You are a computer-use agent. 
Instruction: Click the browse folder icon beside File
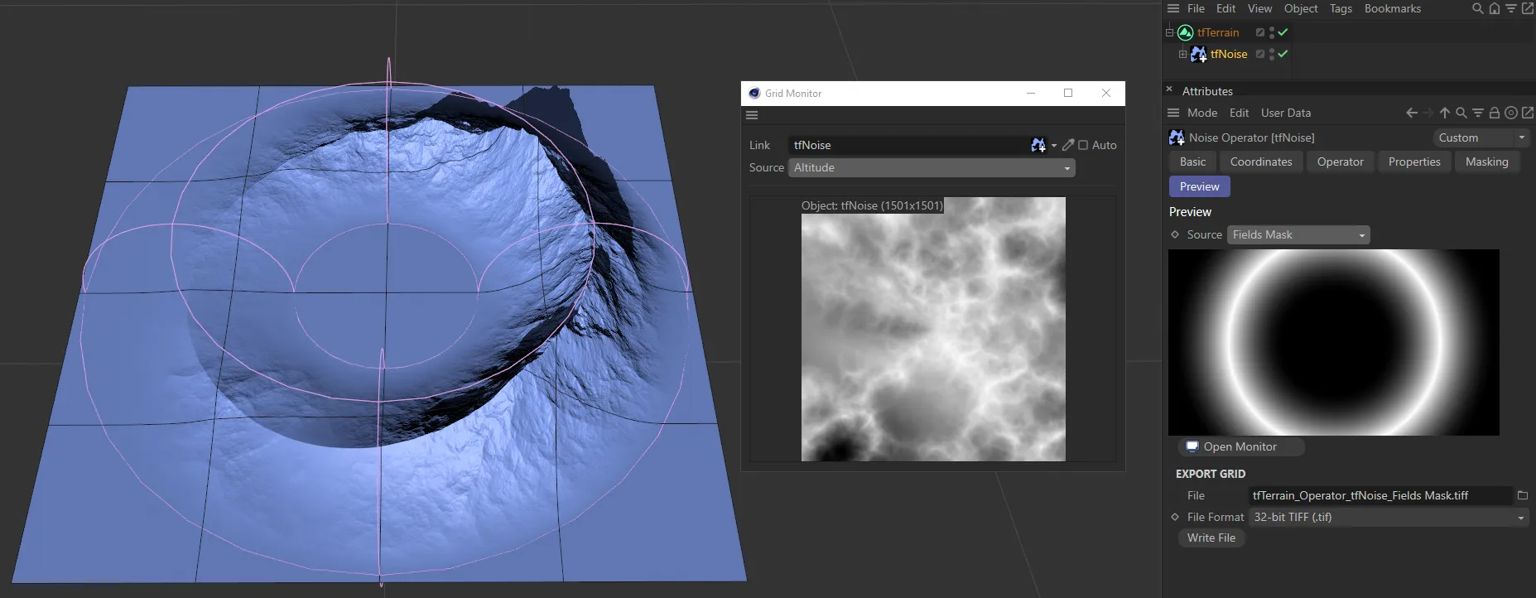click(x=1522, y=495)
